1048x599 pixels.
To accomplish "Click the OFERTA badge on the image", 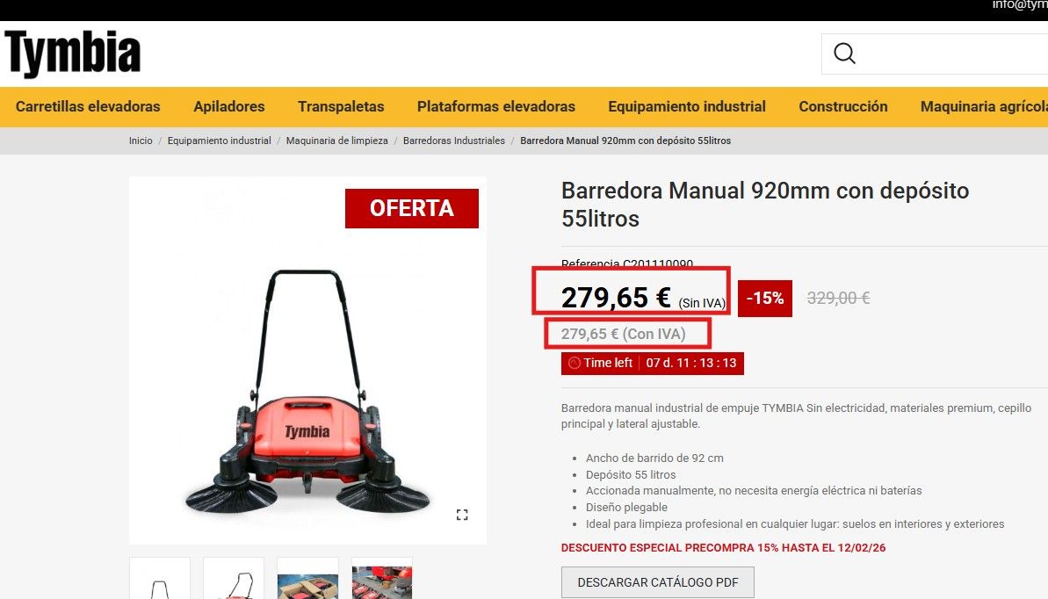I will pos(412,208).
